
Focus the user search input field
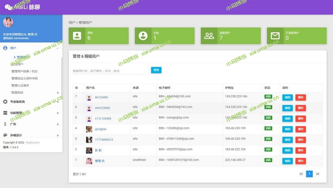(x=109, y=71)
